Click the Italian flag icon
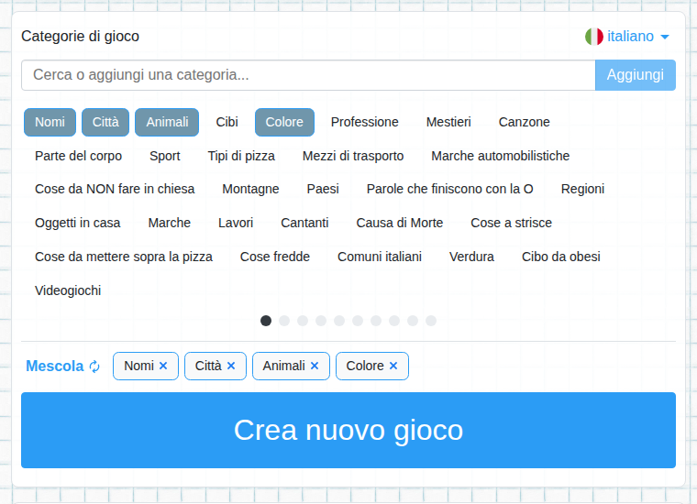 [594, 37]
